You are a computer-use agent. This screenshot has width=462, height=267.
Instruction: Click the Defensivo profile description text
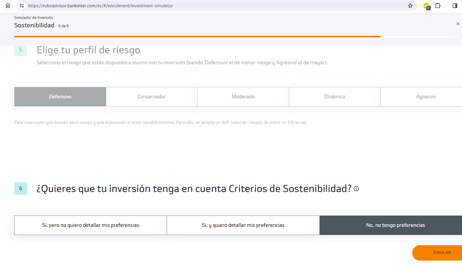161,122
